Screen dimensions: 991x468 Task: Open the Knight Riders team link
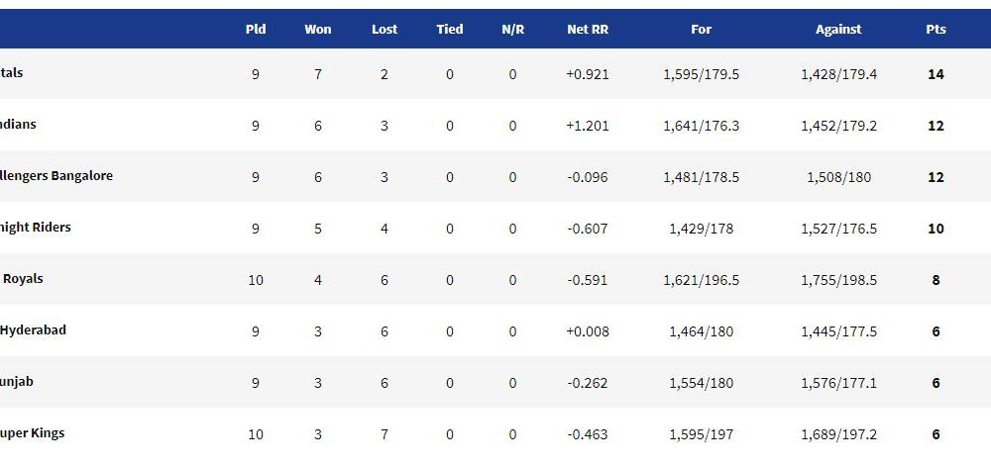point(36,227)
